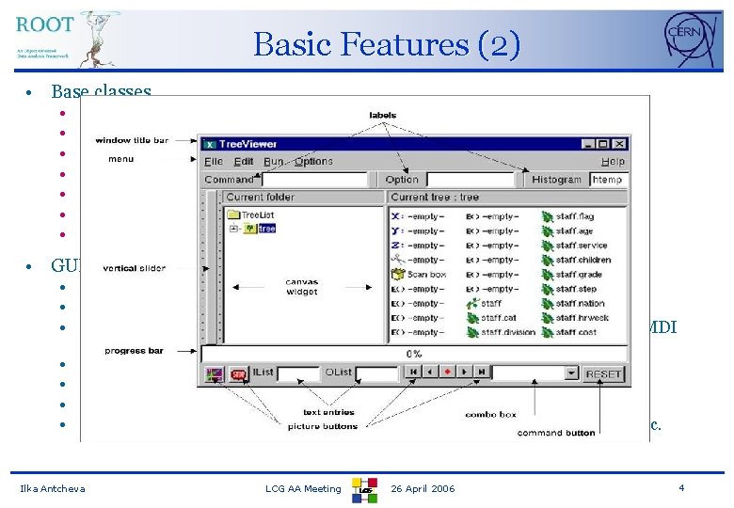The width and height of the screenshot is (734, 508).
Task: Focus the IList text entry
Action: click(298, 373)
